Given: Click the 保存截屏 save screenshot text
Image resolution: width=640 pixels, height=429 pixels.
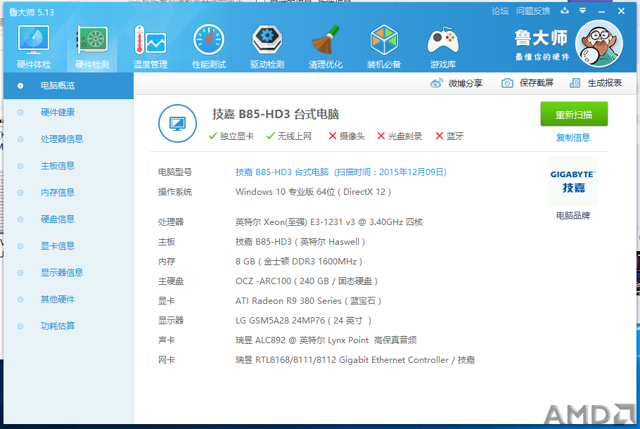Looking at the screenshot, I should (537, 83).
